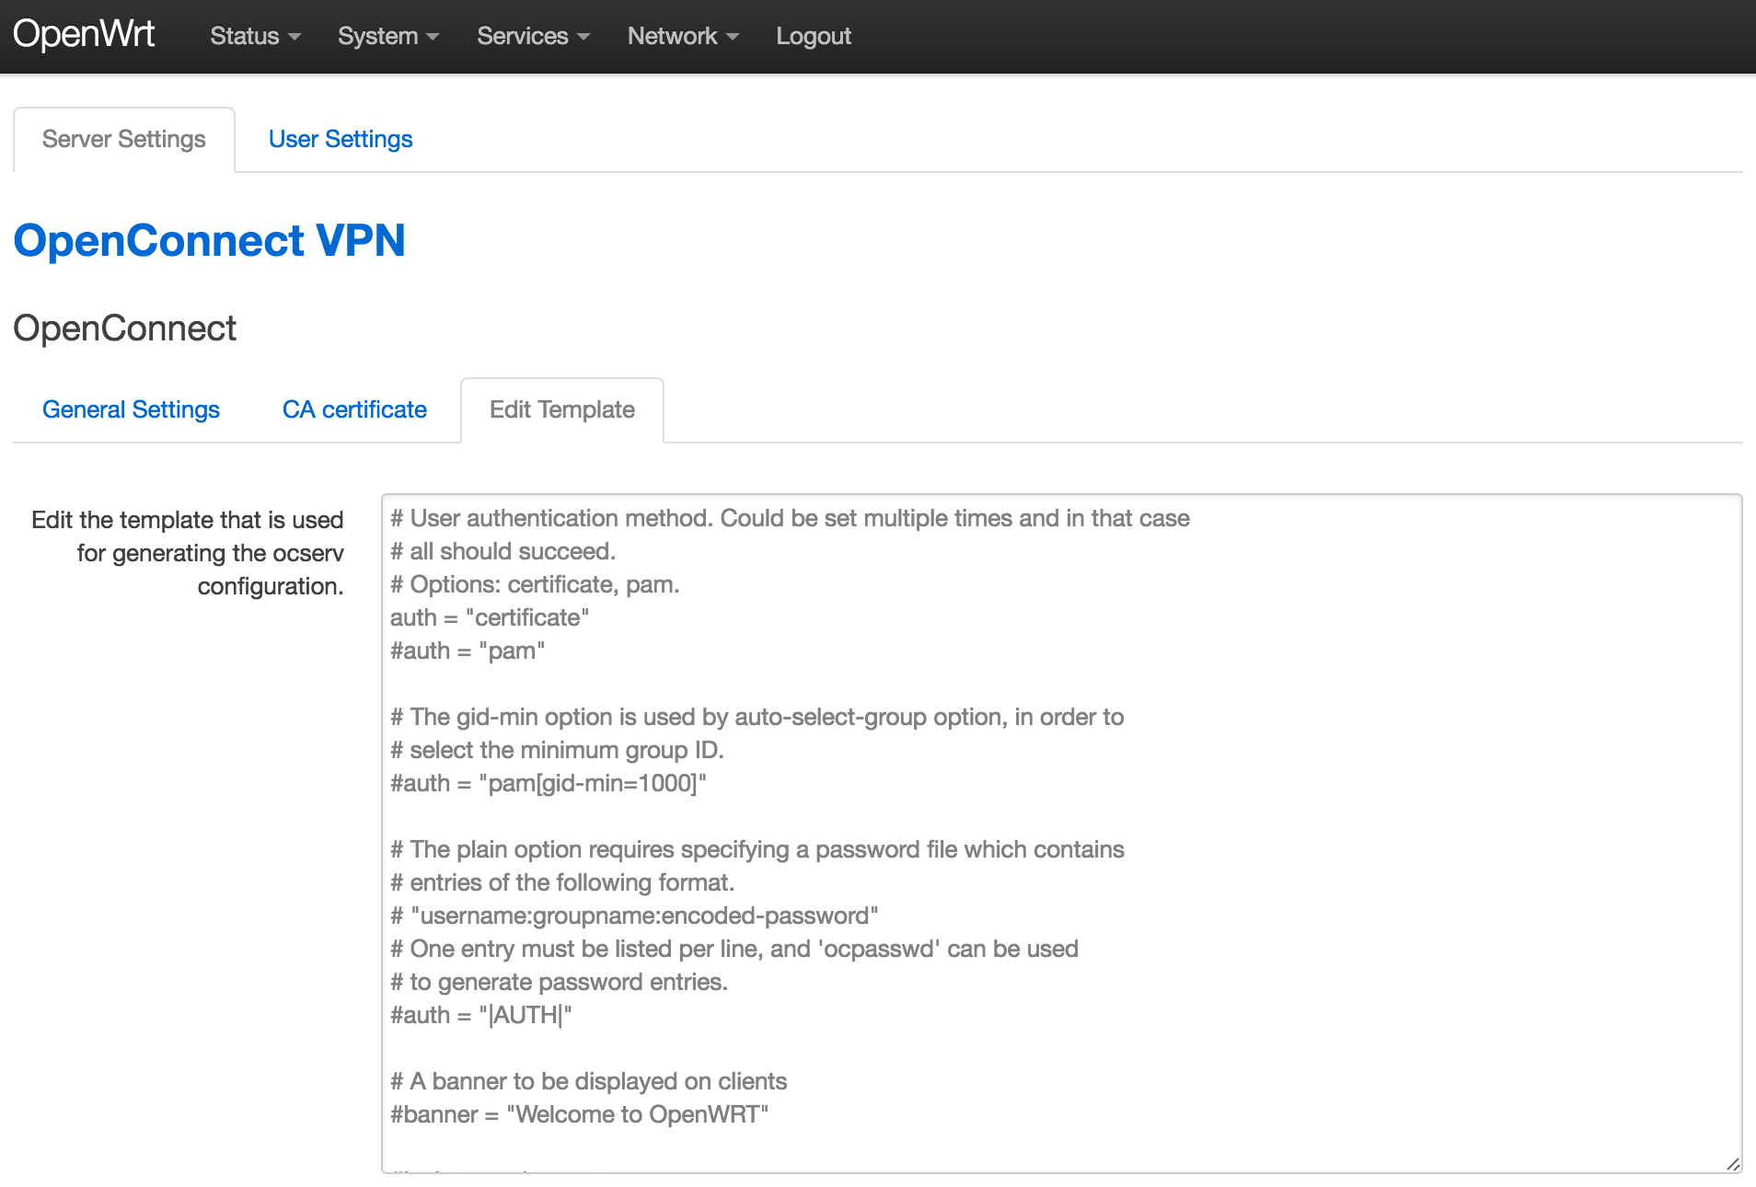Click the OpenConnect VPN heading link

click(209, 240)
